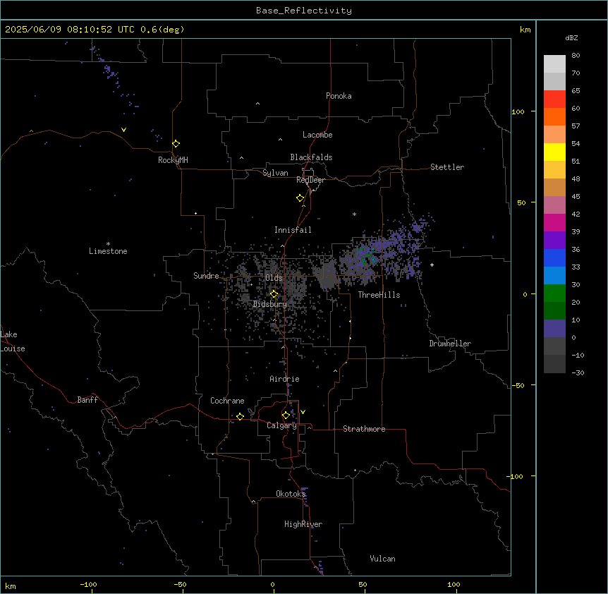The height and width of the screenshot is (594, 608).
Task: Click the Calgary city label
Action: coord(282,425)
